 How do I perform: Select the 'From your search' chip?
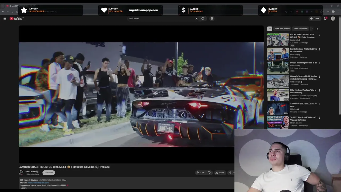coord(282,29)
